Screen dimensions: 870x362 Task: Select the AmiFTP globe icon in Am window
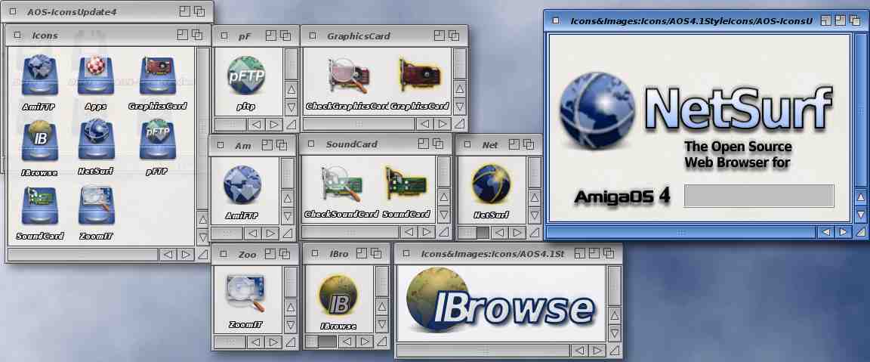pyautogui.click(x=242, y=192)
